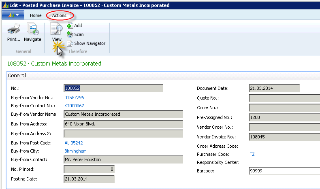Collapse the General section header
The image size is (320, 189).
[x=17, y=76]
